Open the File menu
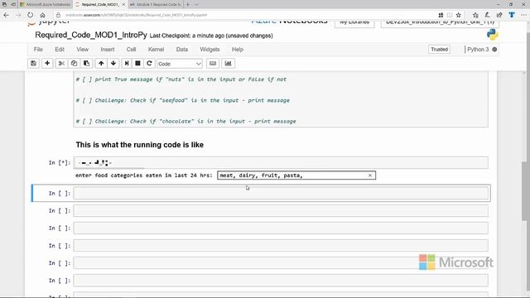 click(38, 50)
